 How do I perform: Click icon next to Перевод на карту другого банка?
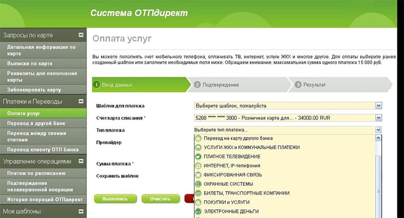click(198, 138)
